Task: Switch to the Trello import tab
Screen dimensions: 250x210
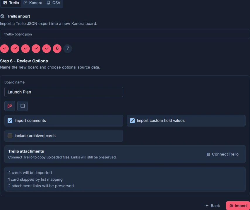Action: pyautogui.click(x=11, y=3)
